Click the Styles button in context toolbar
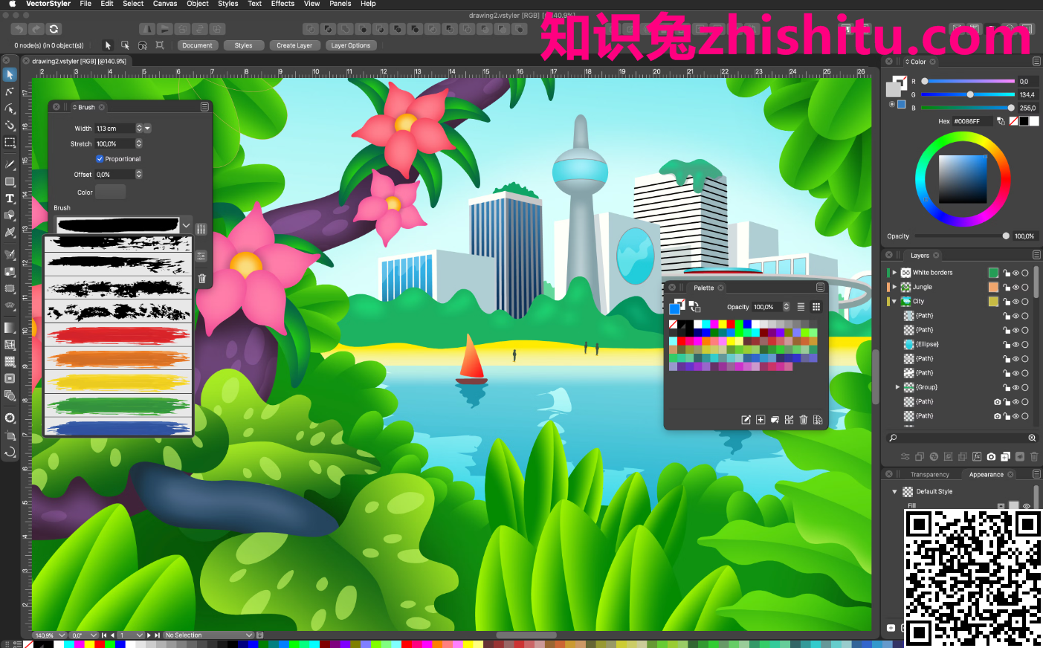Viewport: 1043px width, 648px height. pyautogui.click(x=243, y=45)
